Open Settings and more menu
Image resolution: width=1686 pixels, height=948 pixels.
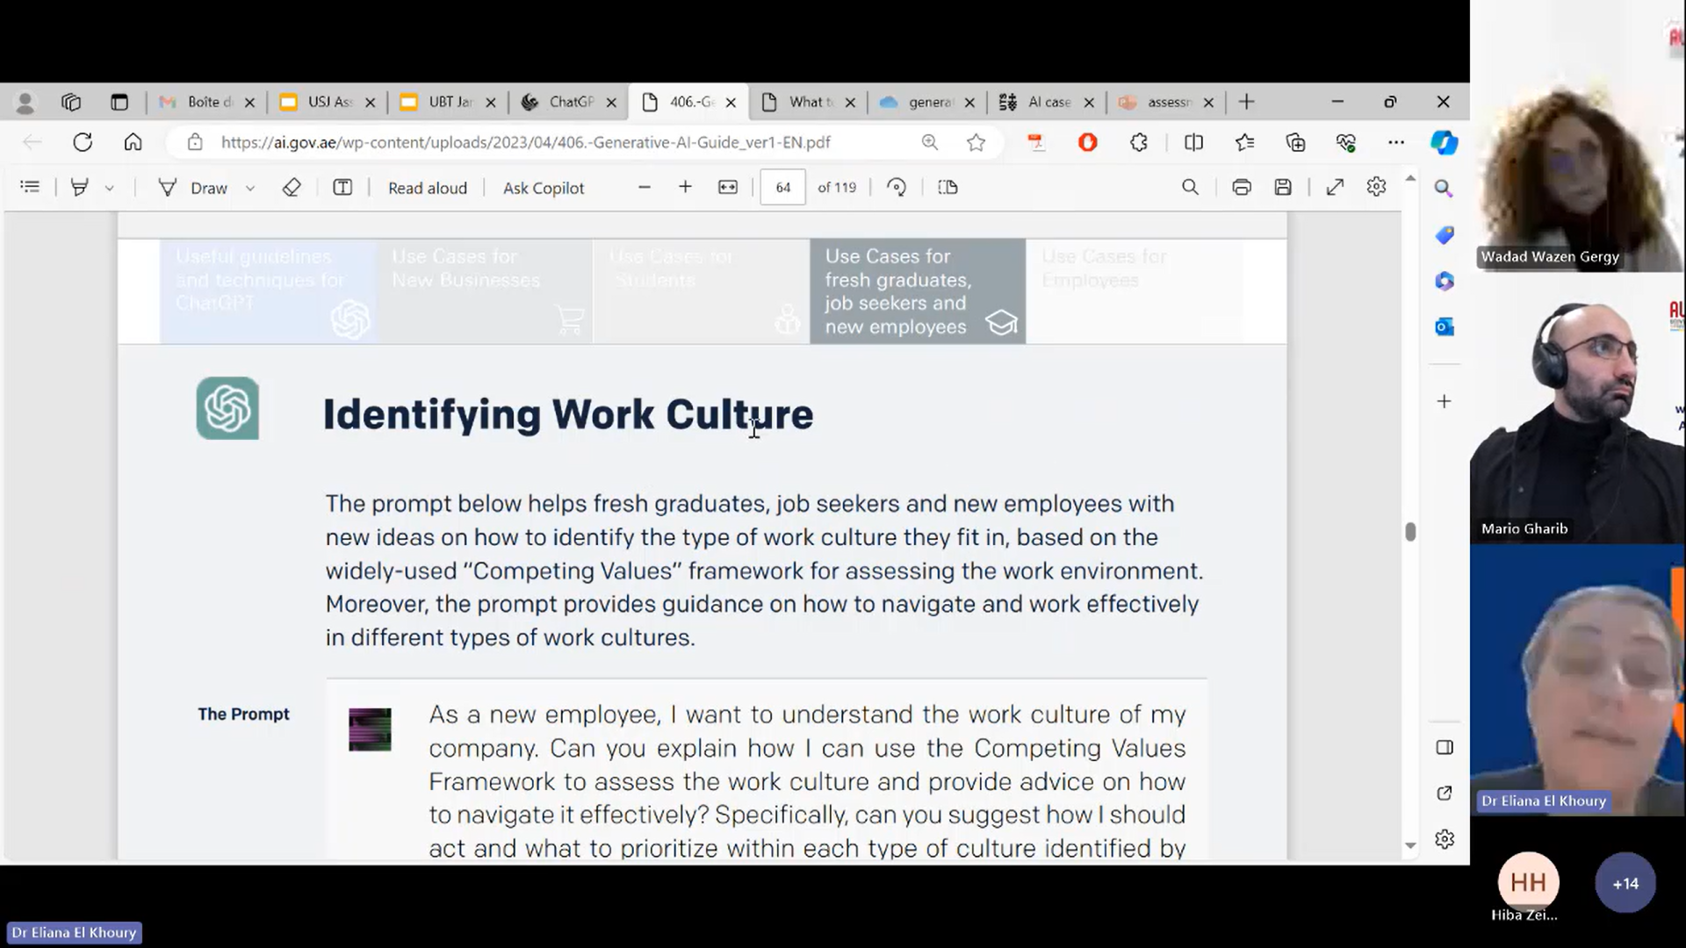point(1396,142)
